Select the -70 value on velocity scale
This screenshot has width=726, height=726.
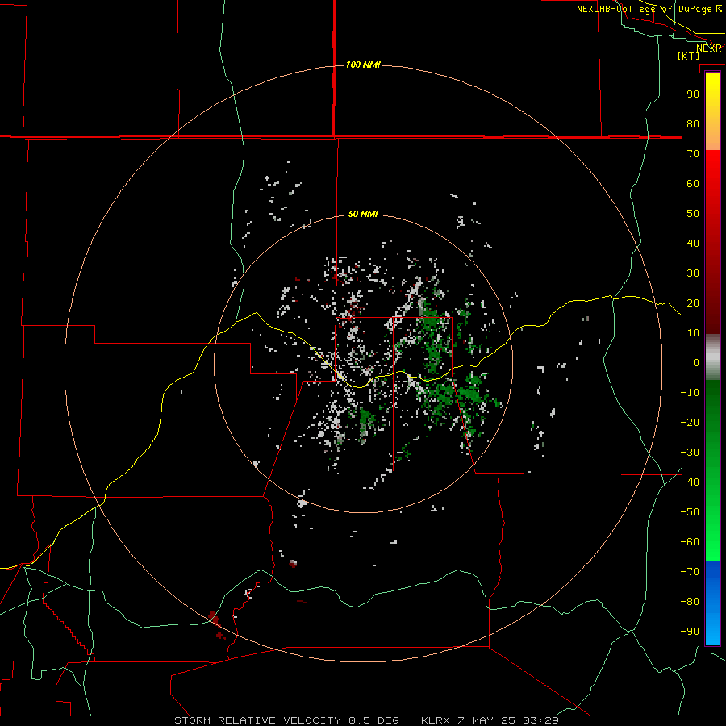pos(690,571)
